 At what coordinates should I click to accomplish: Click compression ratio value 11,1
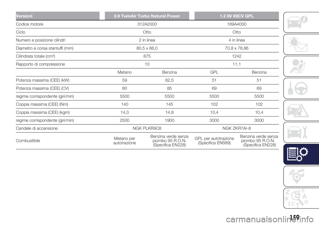click(236, 64)
